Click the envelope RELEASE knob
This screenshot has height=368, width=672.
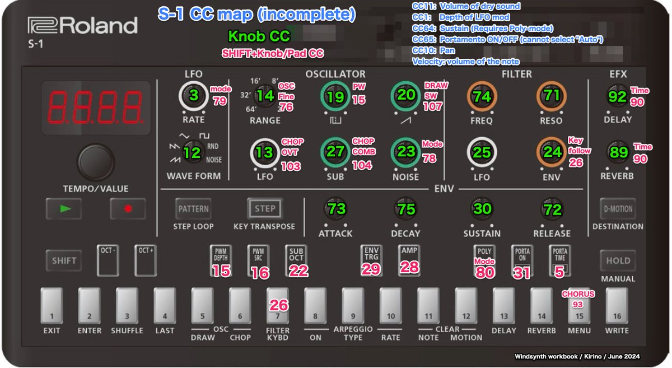pos(552,209)
